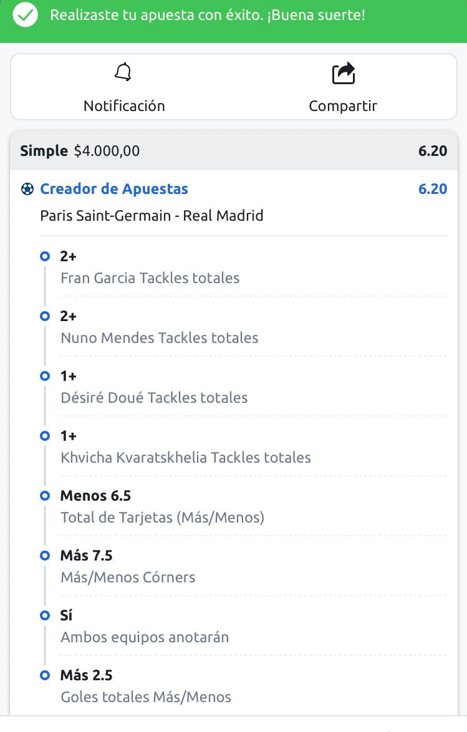
Task: Click the Simple $4.000,00 bet header
Action: tap(233, 151)
